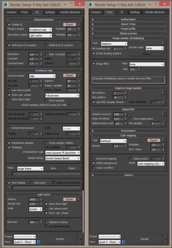172x248 pixels.
Task: Click the blue lock icon in the right window
Action: pyautogui.click(x=123, y=242)
